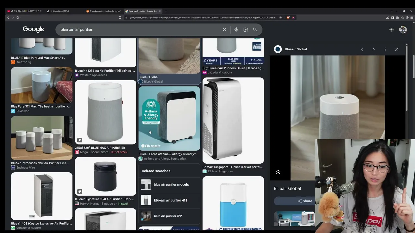The width and height of the screenshot is (415, 233).
Task: Show the next image in the preview panel
Action: pos(373,49)
